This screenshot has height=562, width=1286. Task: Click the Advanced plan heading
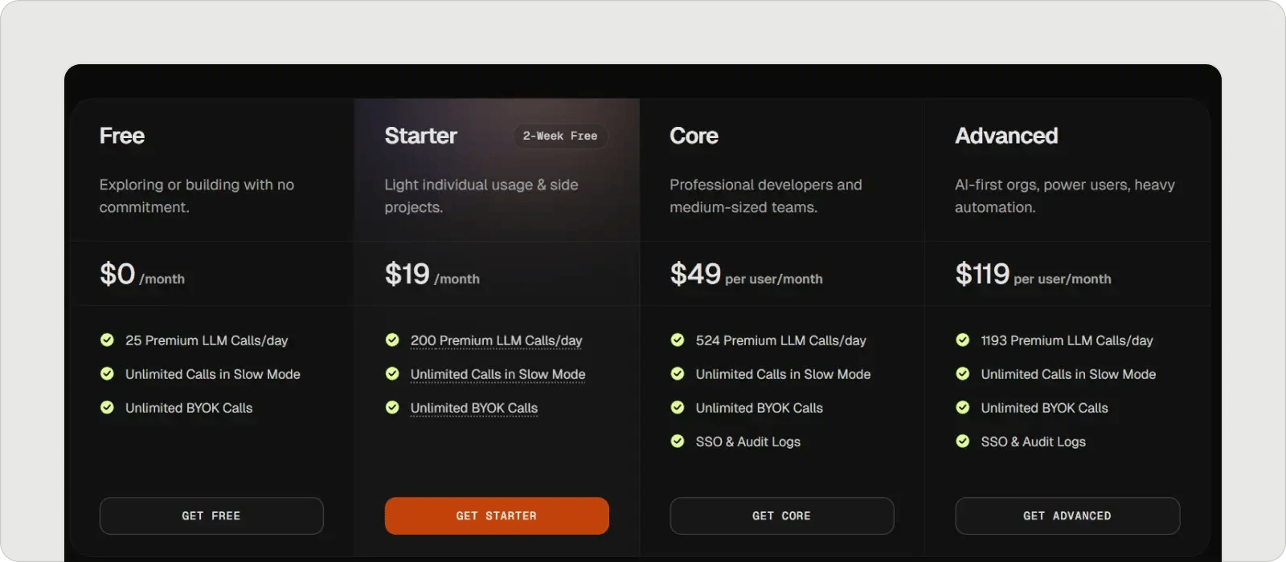(x=1005, y=136)
